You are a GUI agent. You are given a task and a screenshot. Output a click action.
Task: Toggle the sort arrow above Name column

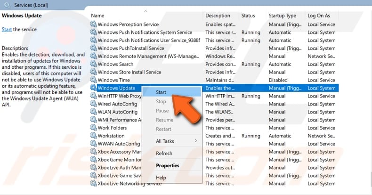click(146, 11)
